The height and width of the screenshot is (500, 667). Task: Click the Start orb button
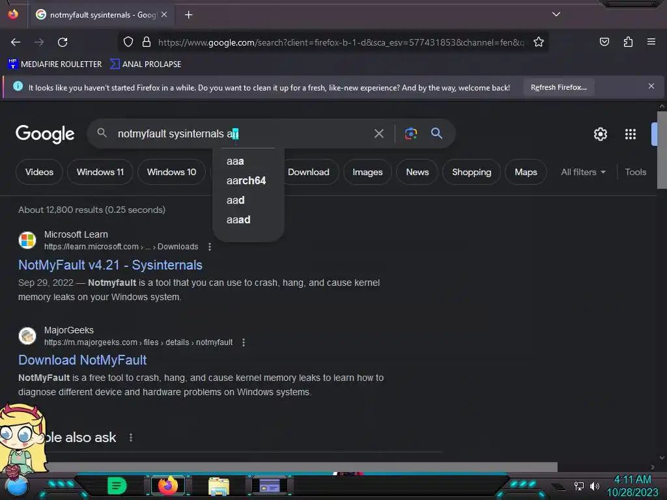17,486
